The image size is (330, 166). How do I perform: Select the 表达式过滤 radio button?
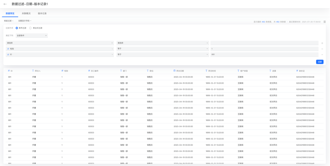click(30, 28)
